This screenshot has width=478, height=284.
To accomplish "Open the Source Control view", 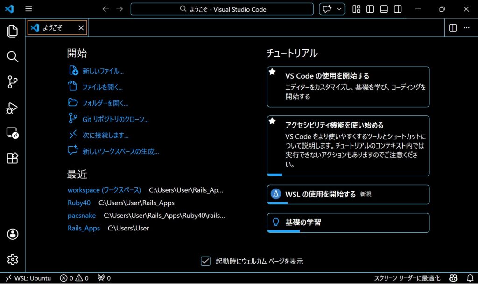I will tap(13, 82).
